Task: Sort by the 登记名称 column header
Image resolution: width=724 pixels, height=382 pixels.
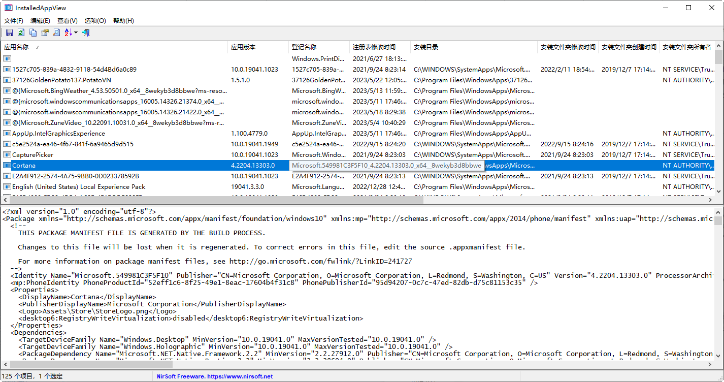Action: coord(319,47)
